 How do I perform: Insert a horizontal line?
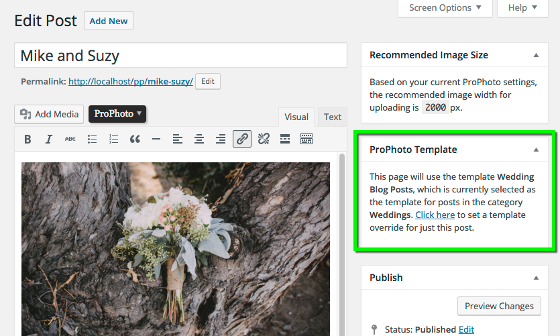[156, 139]
